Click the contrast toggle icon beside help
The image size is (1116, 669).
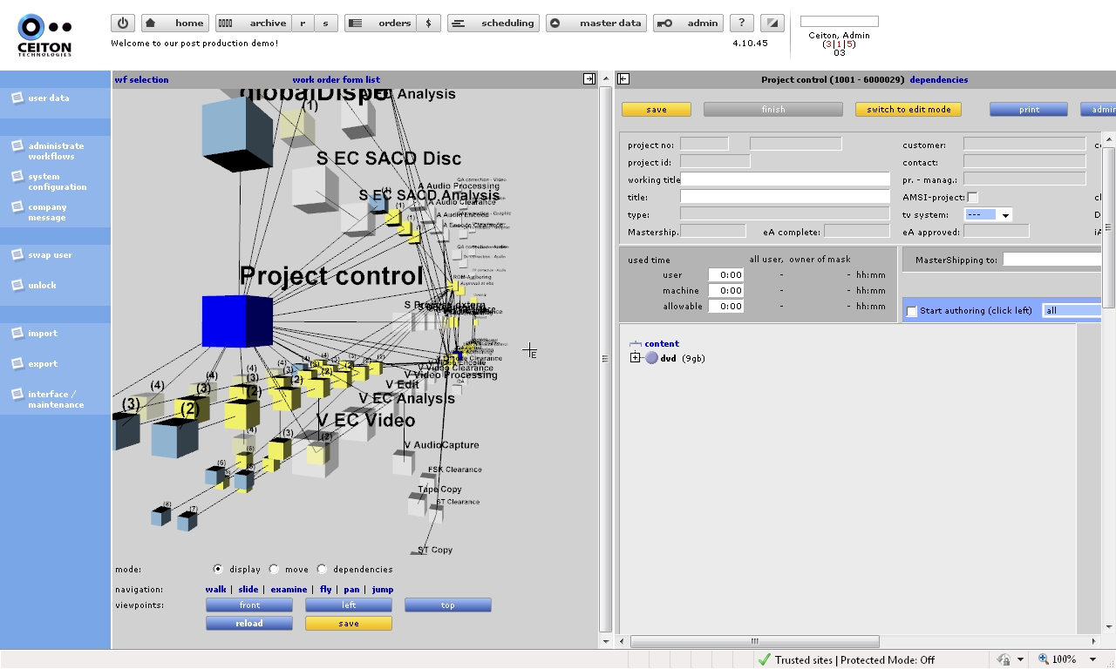click(x=771, y=24)
